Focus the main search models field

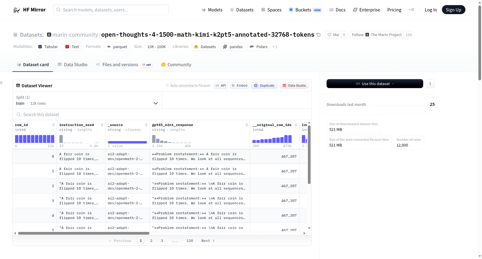111,10
